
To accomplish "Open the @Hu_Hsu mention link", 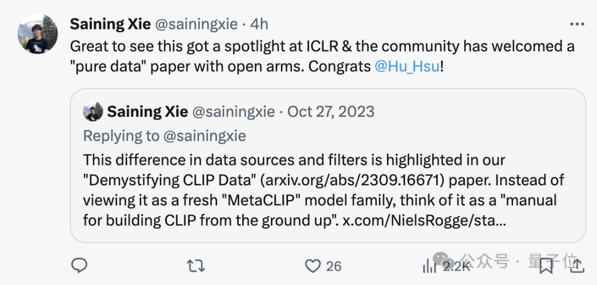I will coord(407,66).
